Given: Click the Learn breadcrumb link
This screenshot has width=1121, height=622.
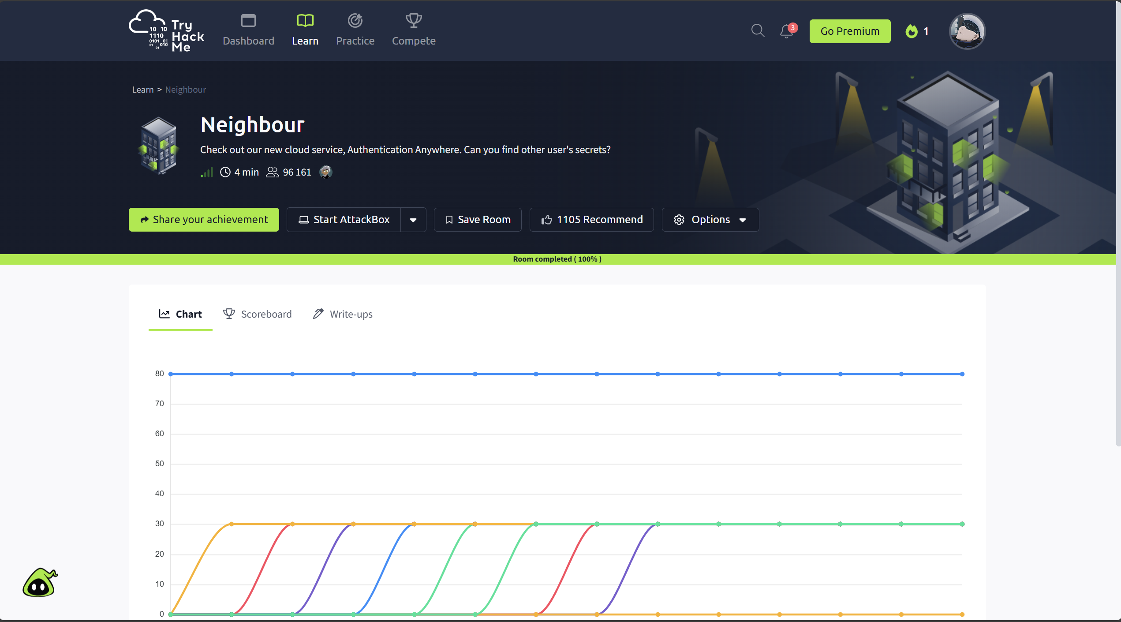Looking at the screenshot, I should (x=143, y=90).
